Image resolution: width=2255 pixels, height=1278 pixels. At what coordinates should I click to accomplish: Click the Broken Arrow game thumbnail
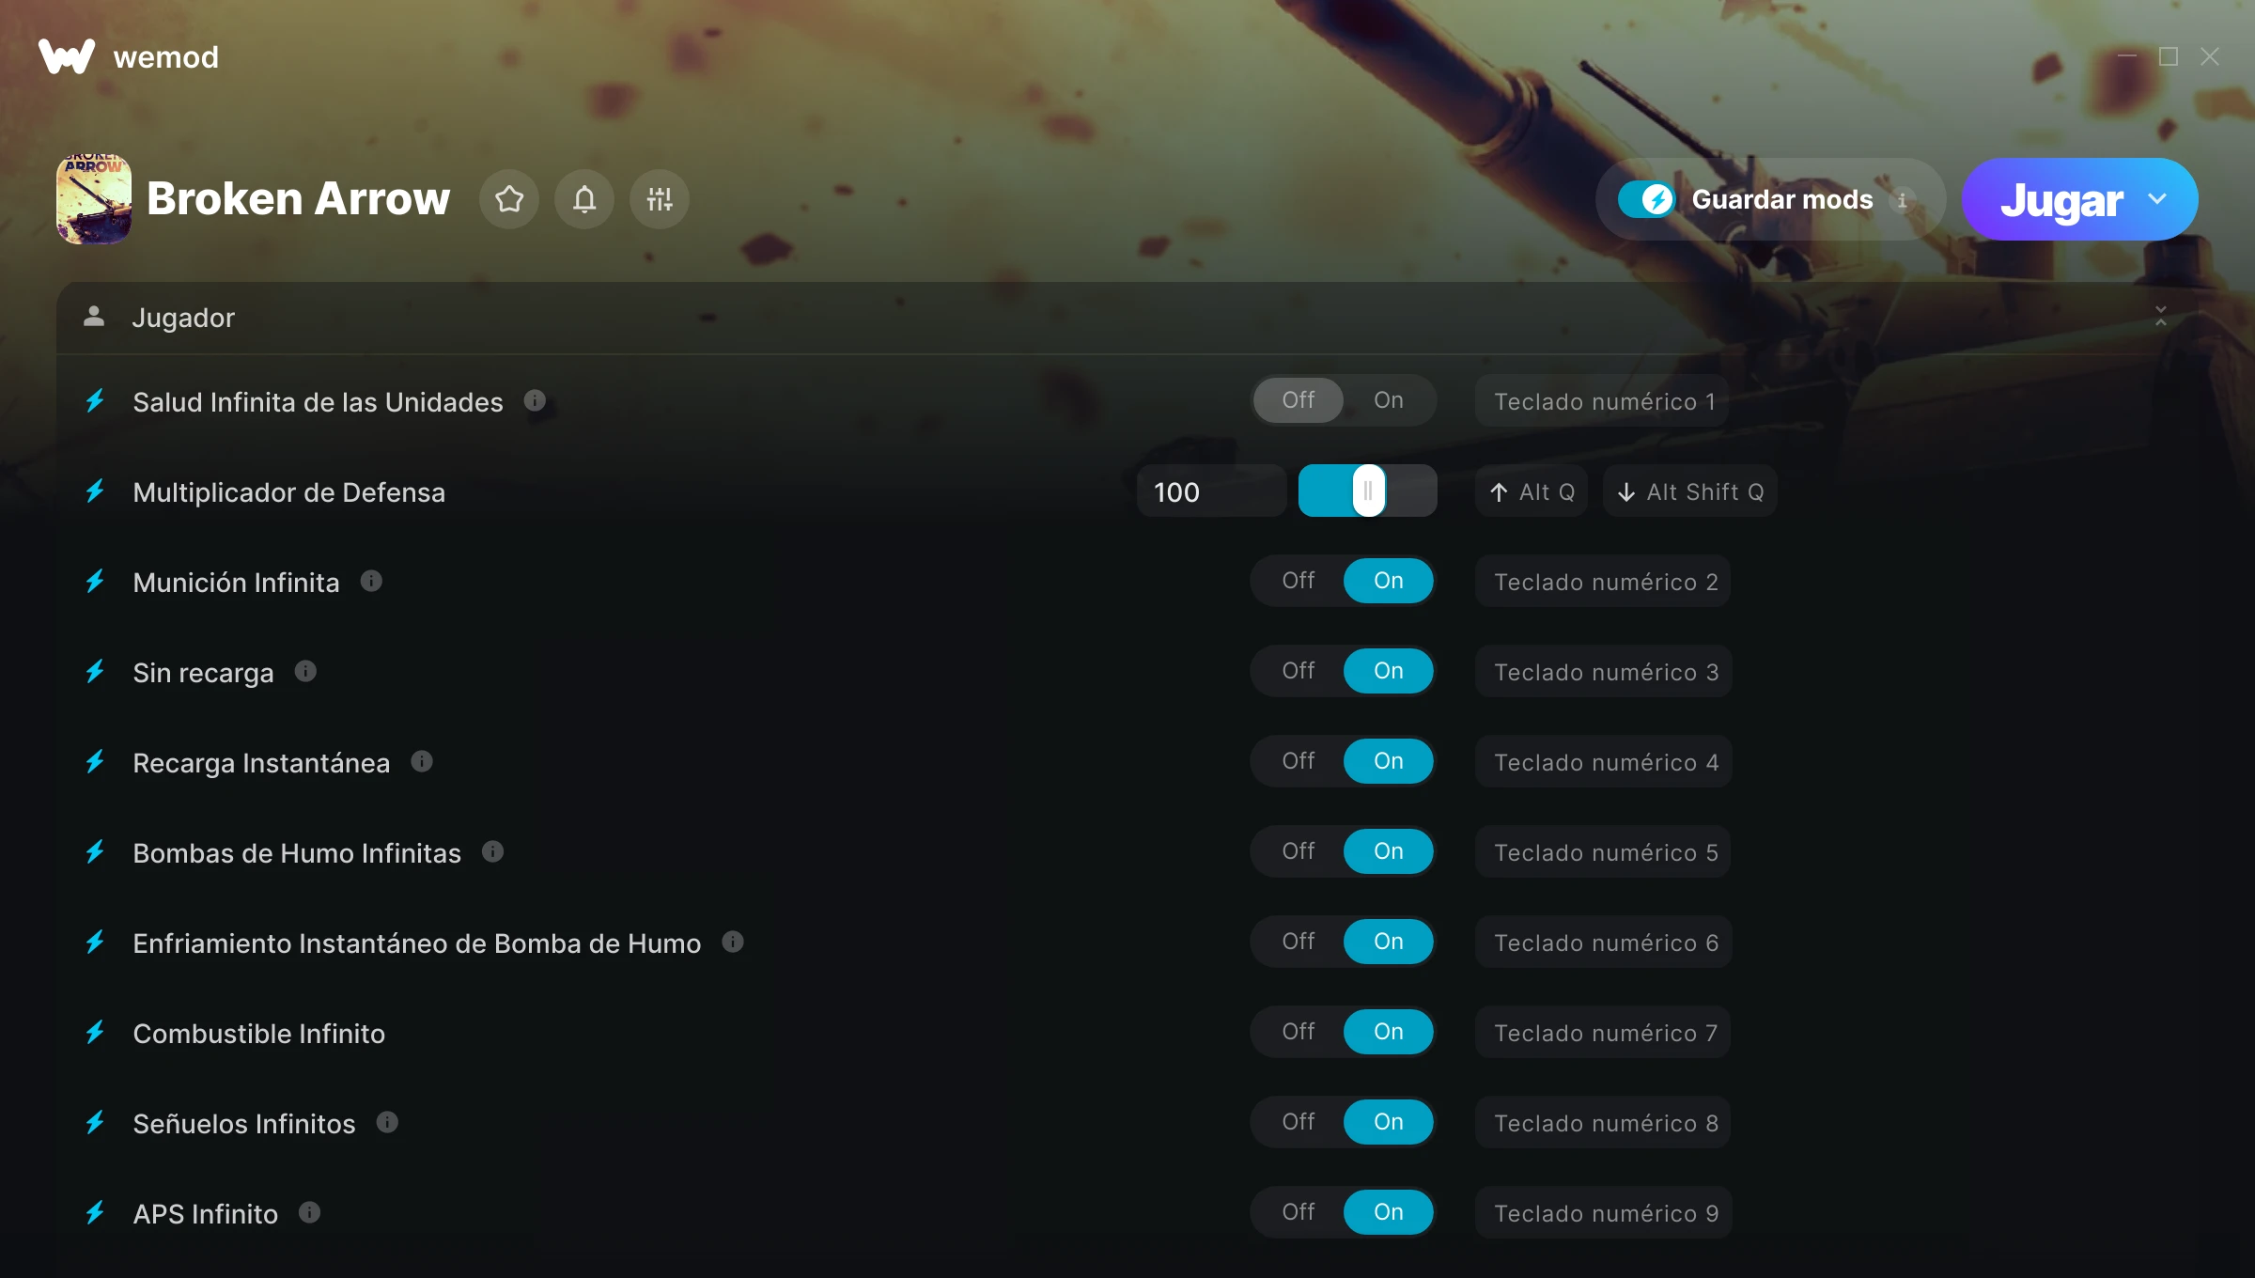(94, 199)
